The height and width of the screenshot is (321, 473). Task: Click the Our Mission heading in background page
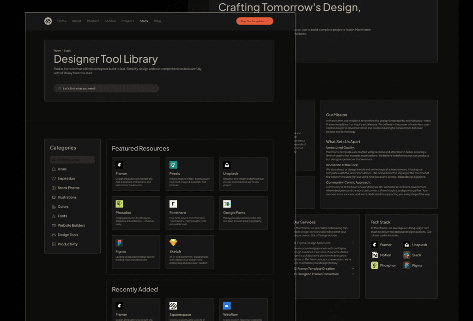[336, 115]
